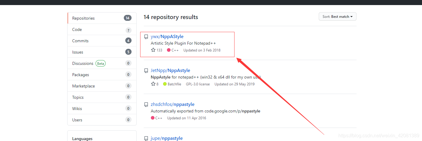The width and height of the screenshot is (422, 141).
Task: Click the 4 count badge on Commits
Action: (129, 41)
